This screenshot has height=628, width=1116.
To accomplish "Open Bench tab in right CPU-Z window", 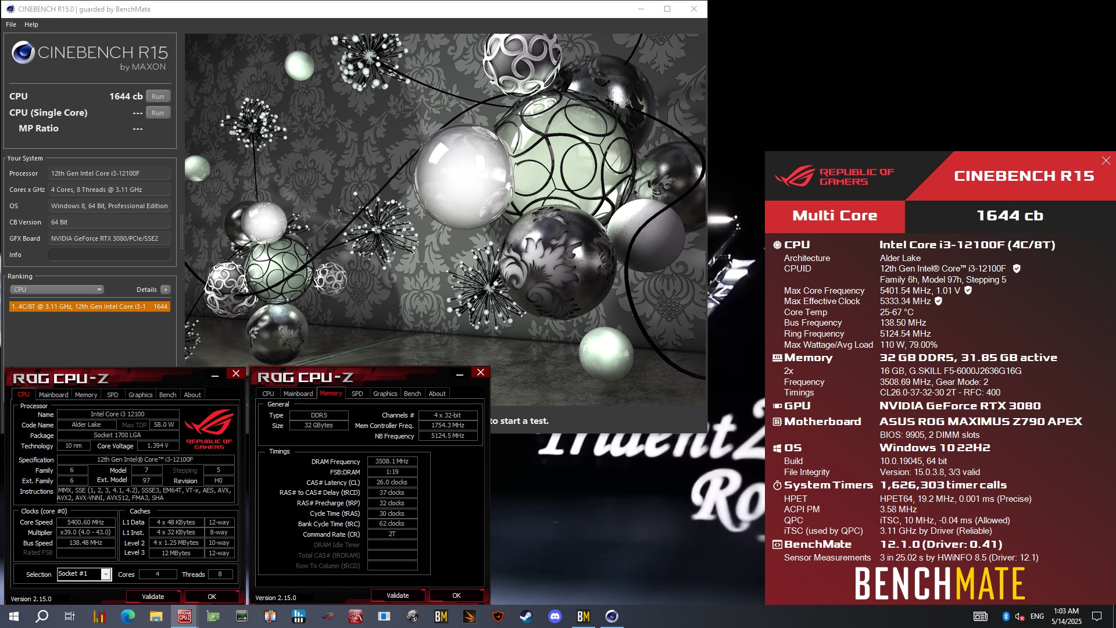I will 413,394.
